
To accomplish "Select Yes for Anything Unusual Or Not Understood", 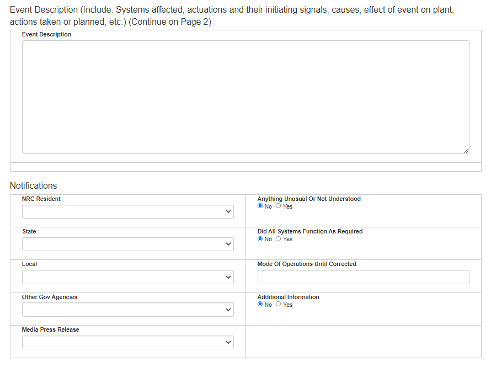I will pyautogui.click(x=279, y=206).
